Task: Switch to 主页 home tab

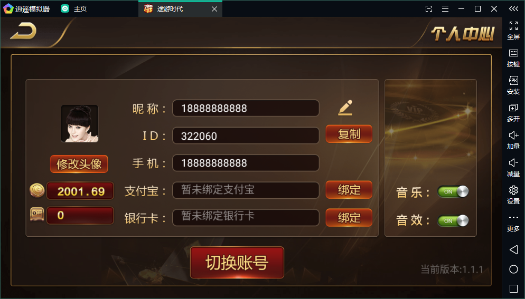Action: tap(74, 8)
